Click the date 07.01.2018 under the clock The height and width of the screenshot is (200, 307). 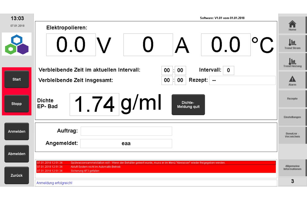tap(17, 26)
